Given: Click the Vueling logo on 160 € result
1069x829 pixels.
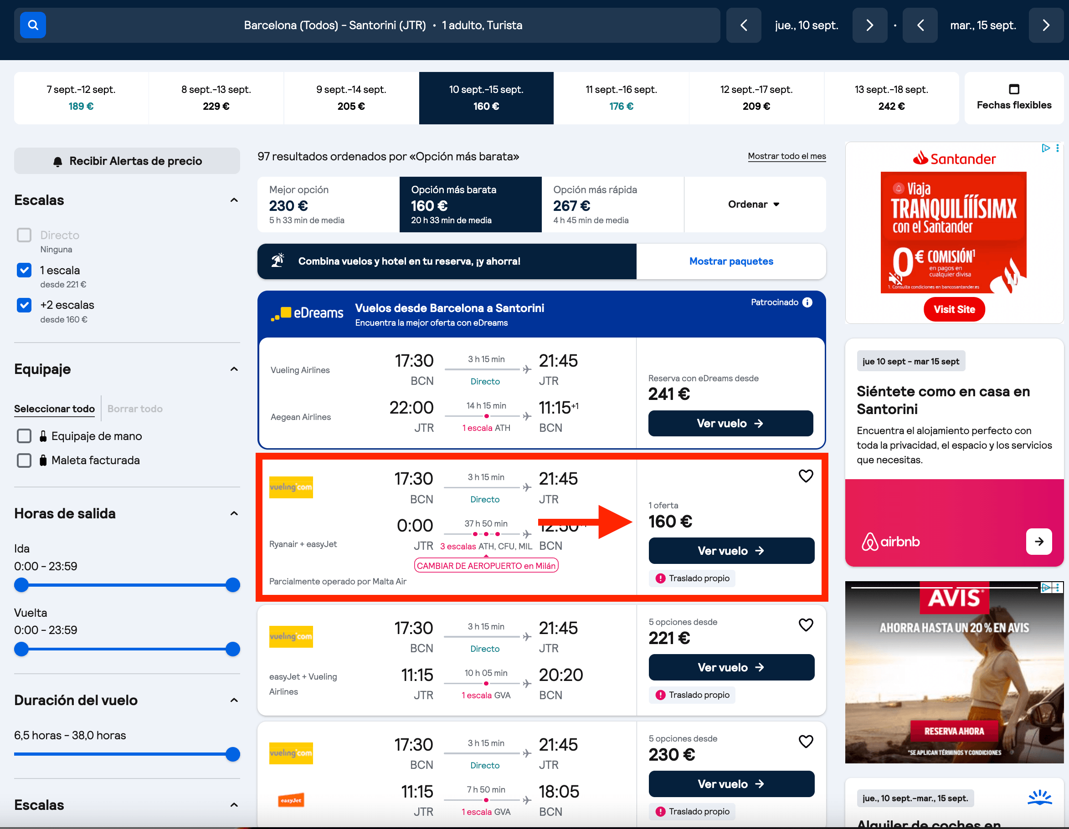Looking at the screenshot, I should pos(291,487).
